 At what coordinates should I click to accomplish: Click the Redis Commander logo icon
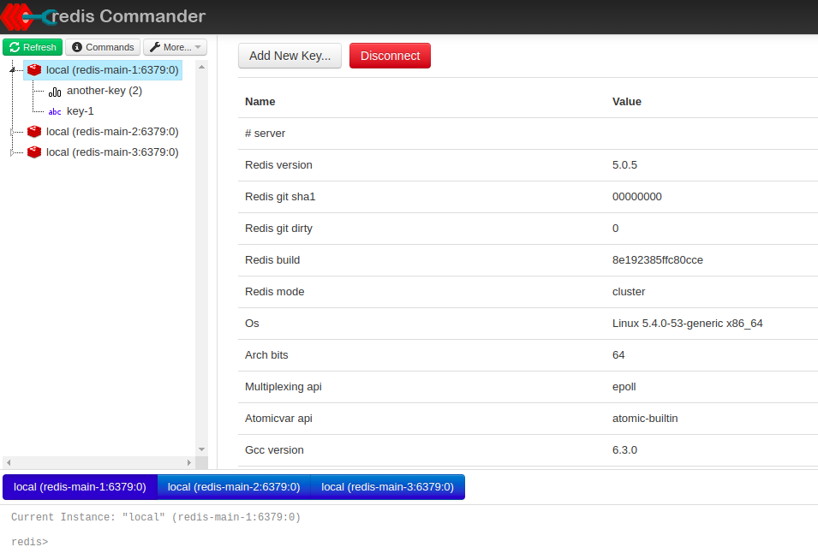pyautogui.click(x=15, y=16)
